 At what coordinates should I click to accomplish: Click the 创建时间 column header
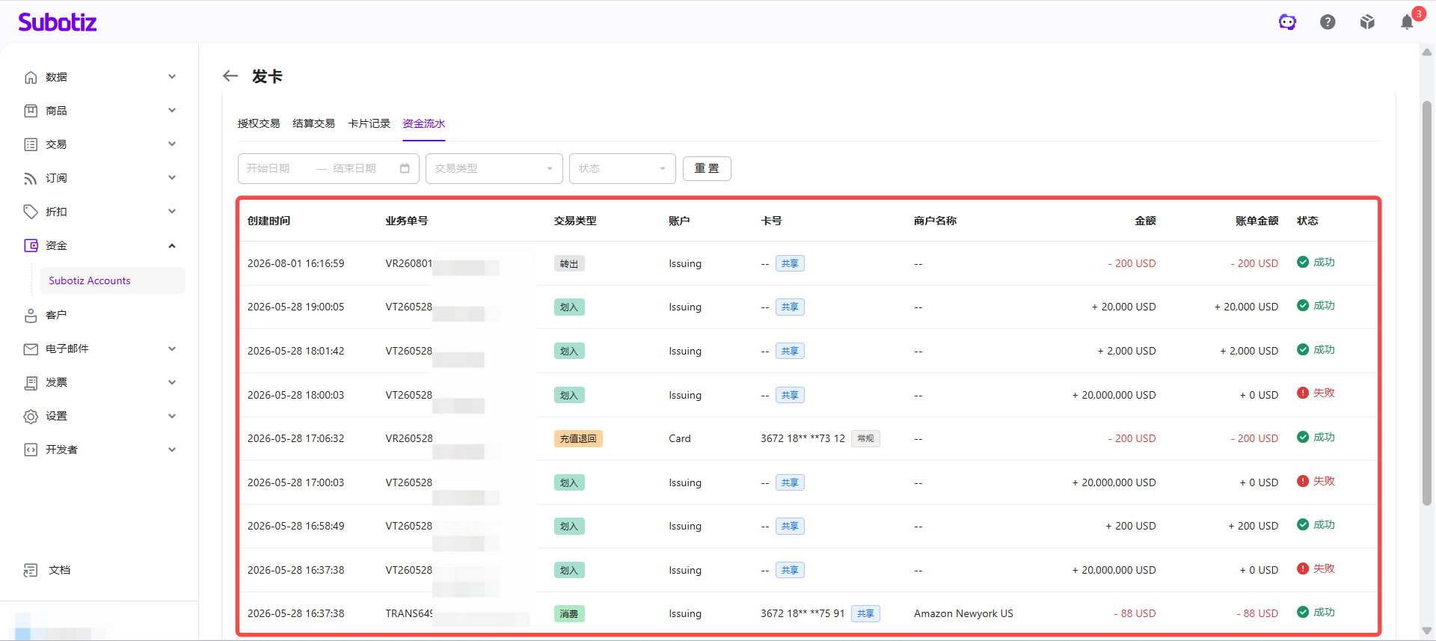point(269,221)
